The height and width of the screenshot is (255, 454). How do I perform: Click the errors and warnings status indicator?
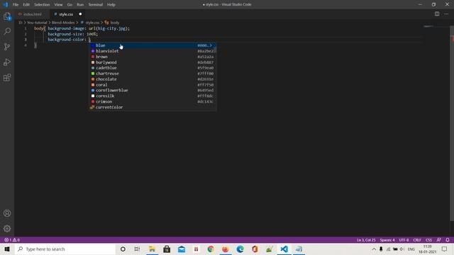(12, 240)
